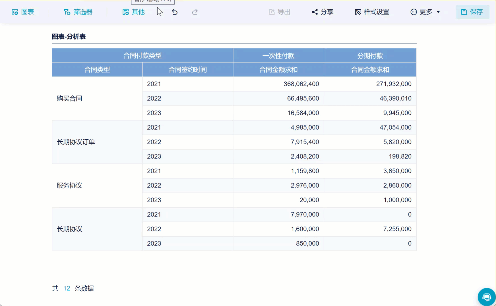Select the 合同签约时间 column header
The width and height of the screenshot is (496, 306).
187,70
